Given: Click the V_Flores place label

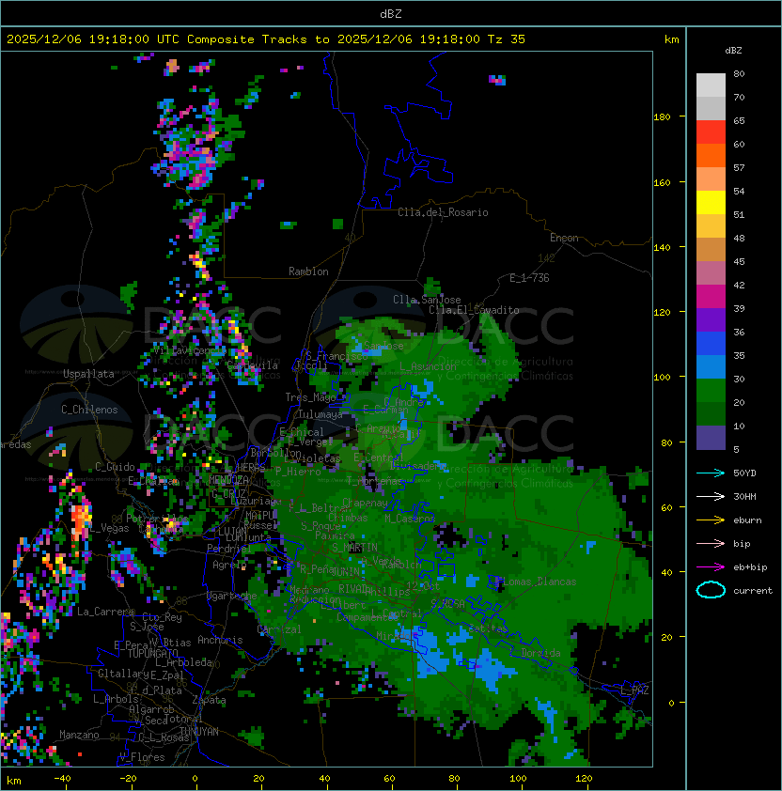Looking at the screenshot, I should (x=142, y=757).
